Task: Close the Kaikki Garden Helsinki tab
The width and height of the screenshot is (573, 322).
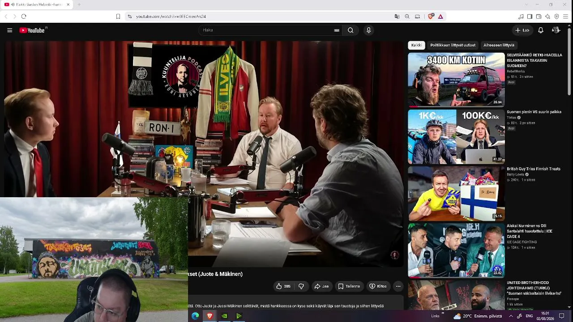Action: pyautogui.click(x=68, y=4)
